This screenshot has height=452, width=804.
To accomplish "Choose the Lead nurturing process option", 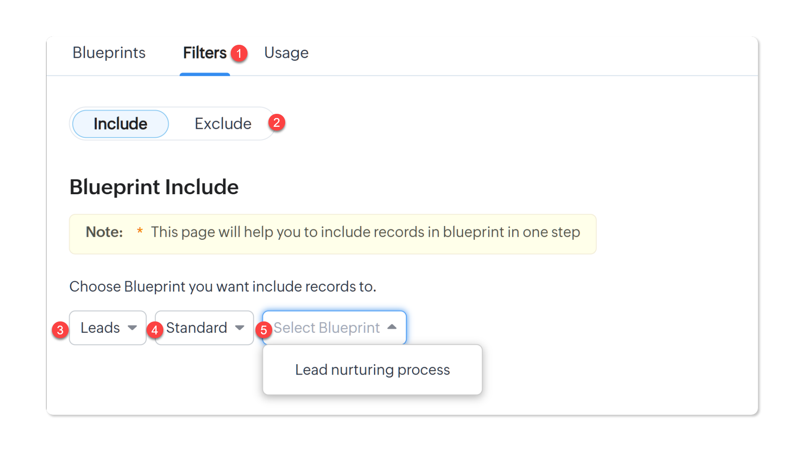I will (372, 370).
